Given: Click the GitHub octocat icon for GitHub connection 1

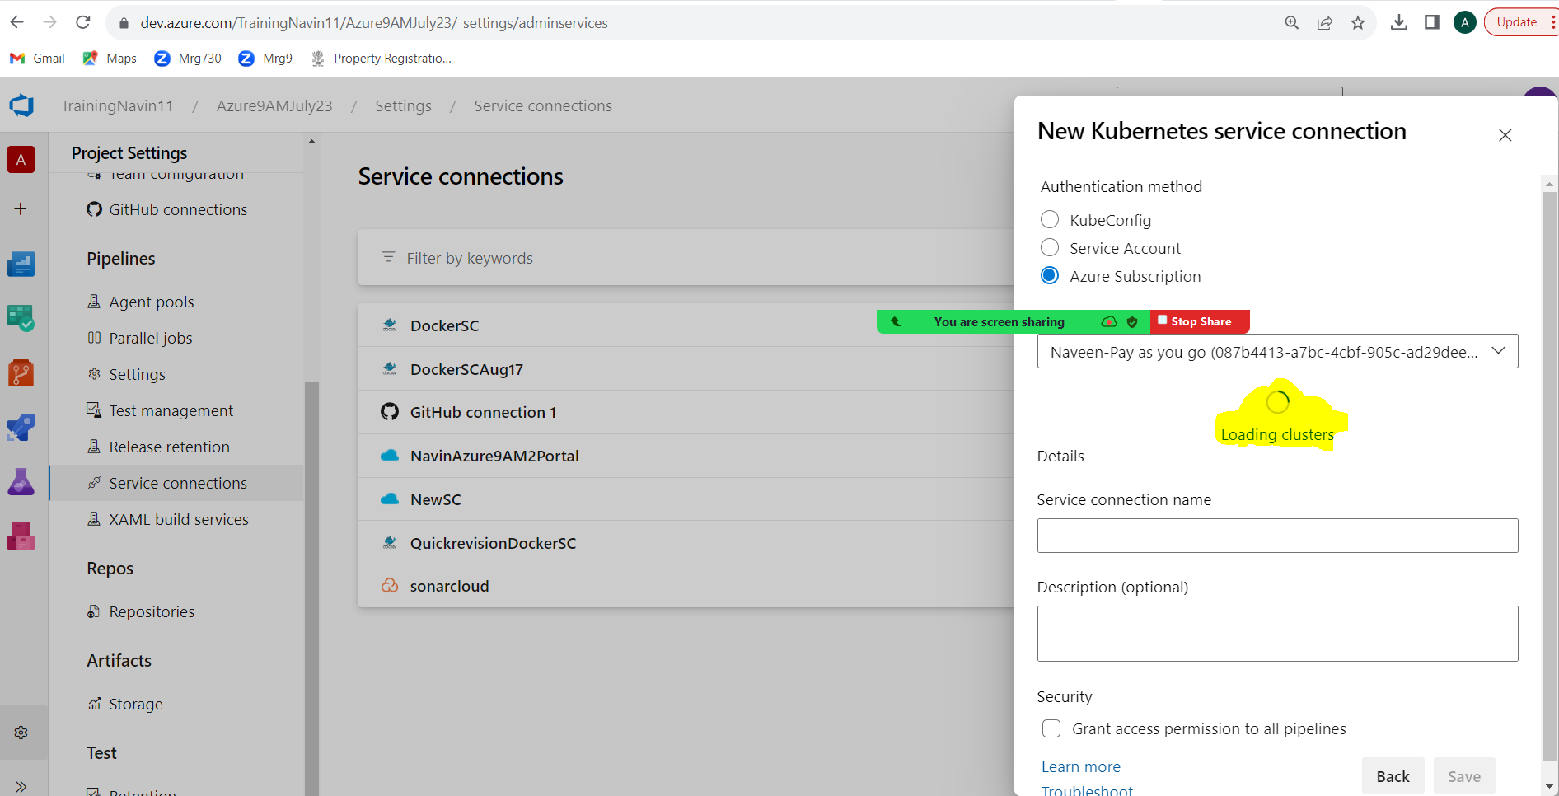Looking at the screenshot, I should [x=389, y=412].
